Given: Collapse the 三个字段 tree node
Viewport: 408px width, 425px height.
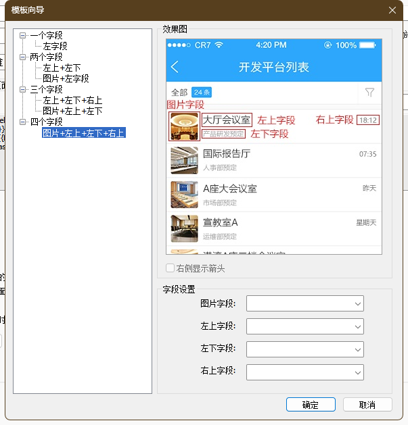Looking at the screenshot, I should click(23, 89).
